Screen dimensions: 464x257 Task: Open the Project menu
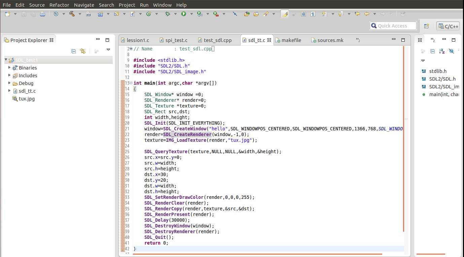coord(127,5)
